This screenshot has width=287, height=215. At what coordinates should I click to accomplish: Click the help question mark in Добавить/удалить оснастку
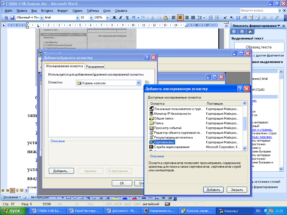[147, 58]
